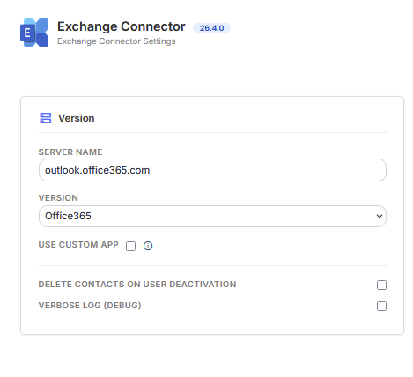Screen dimensions: 413x377
Task: Click the Server Name input field
Action: click(x=212, y=170)
